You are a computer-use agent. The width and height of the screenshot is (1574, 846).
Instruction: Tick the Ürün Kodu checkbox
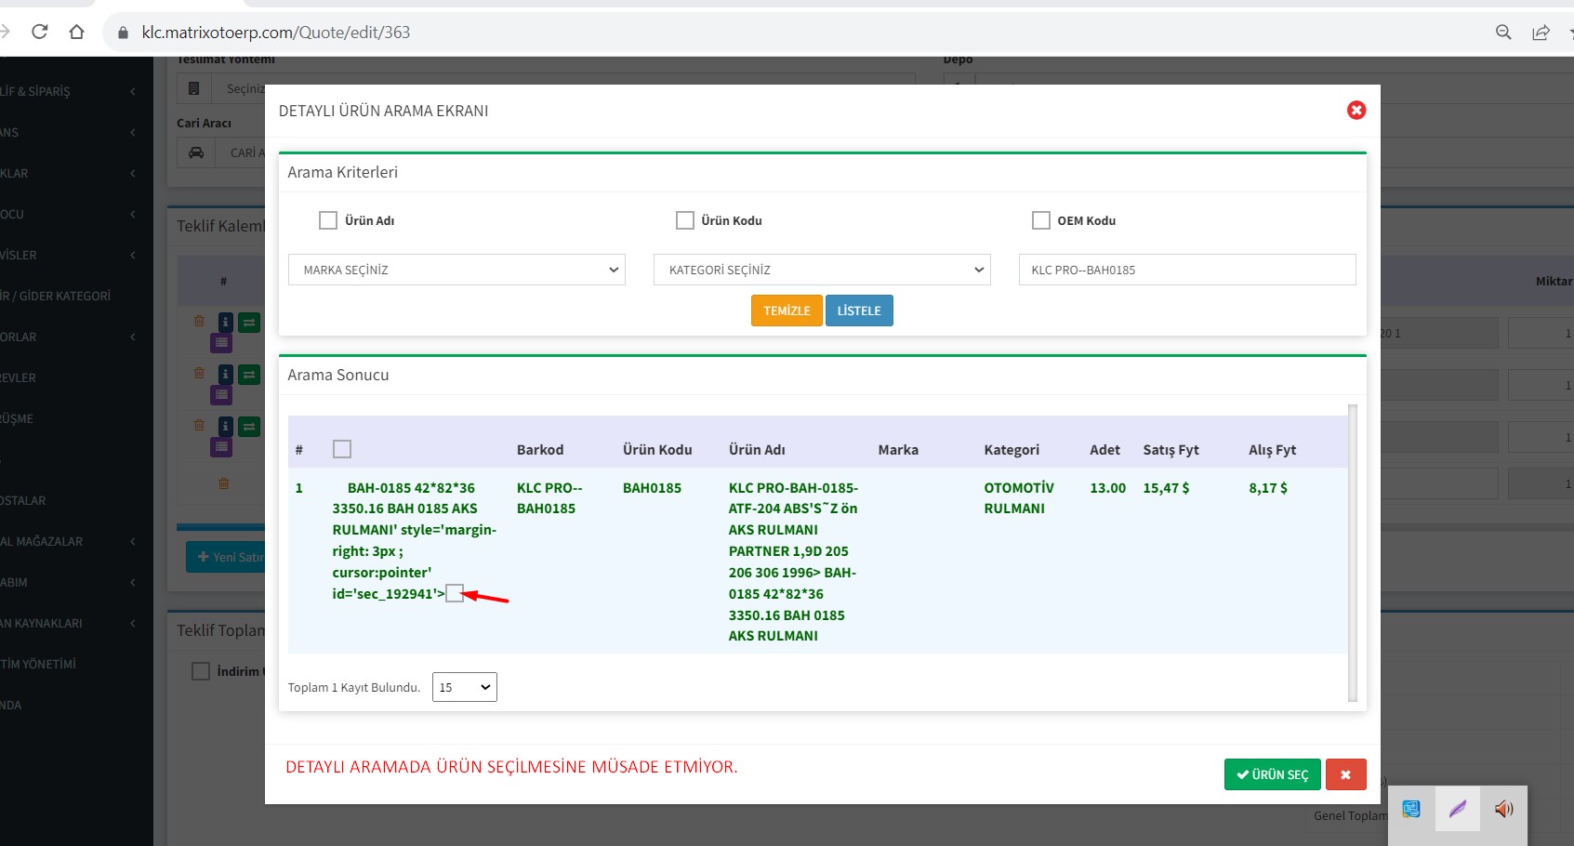pyautogui.click(x=685, y=220)
